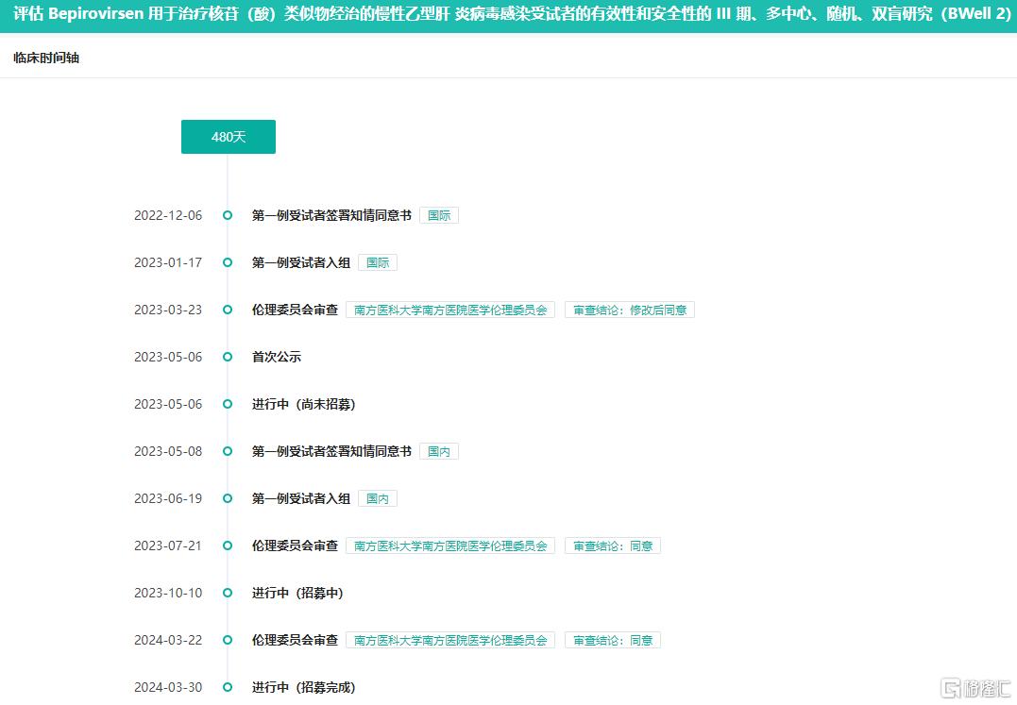Screen dimensions: 1017x705
Task: Click the date text 2023-10-10
Action: [x=168, y=593]
